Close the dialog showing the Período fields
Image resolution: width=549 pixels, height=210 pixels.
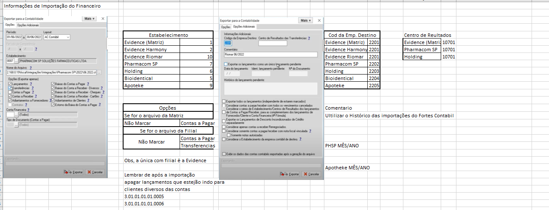click(x=103, y=19)
